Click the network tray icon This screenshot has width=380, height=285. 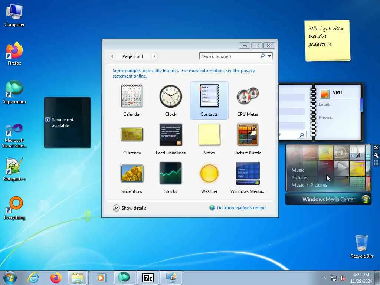(x=334, y=278)
